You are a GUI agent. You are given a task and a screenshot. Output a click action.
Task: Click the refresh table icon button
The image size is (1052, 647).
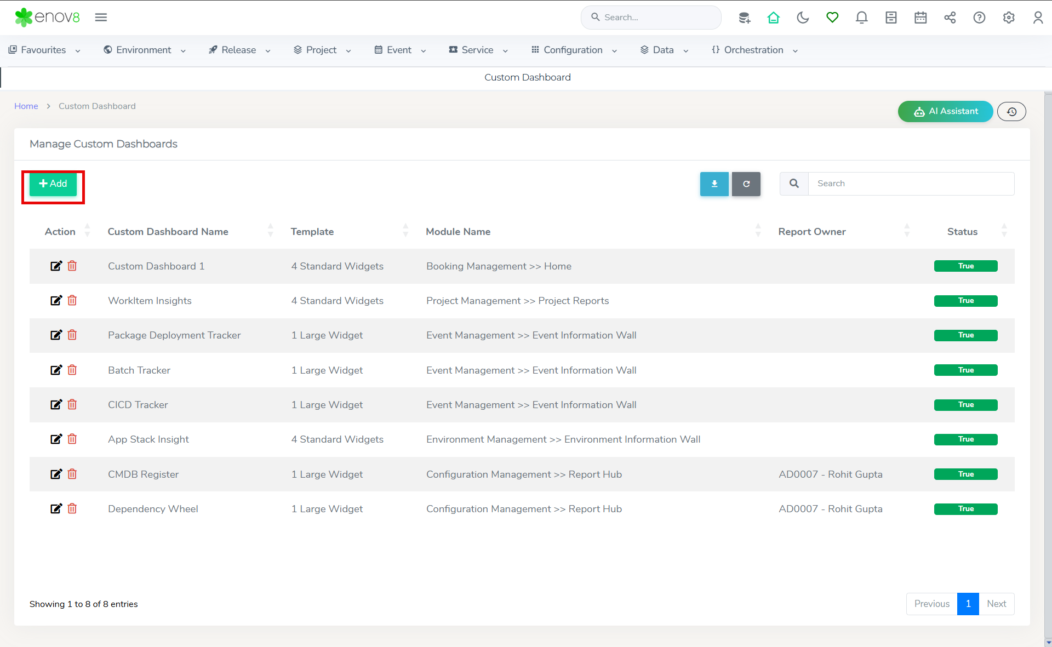(x=746, y=184)
